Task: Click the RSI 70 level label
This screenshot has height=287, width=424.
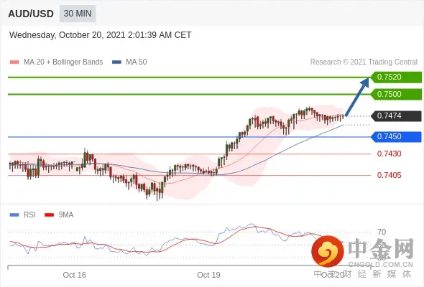Action: pyautogui.click(x=382, y=232)
